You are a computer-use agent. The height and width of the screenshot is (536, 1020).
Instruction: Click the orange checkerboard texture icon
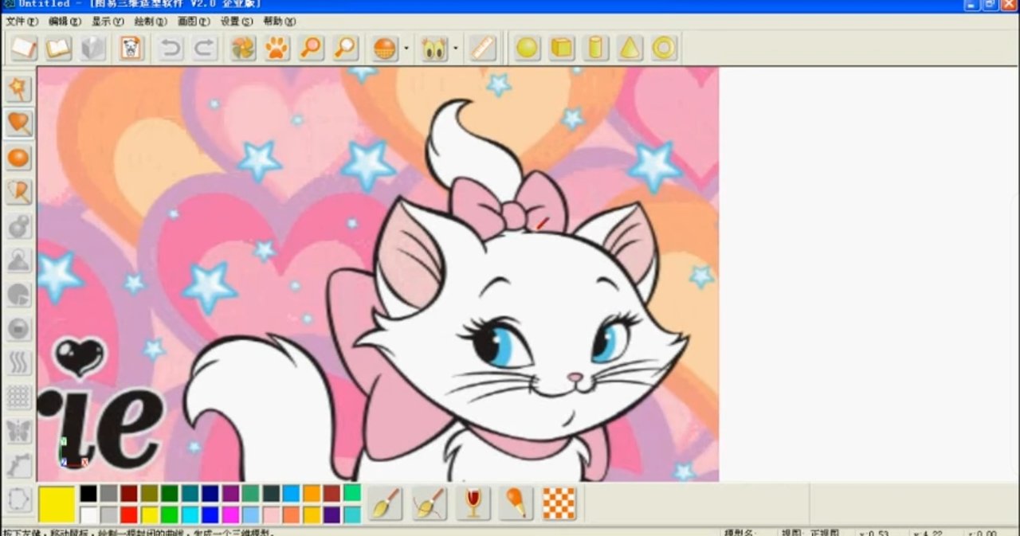[559, 503]
